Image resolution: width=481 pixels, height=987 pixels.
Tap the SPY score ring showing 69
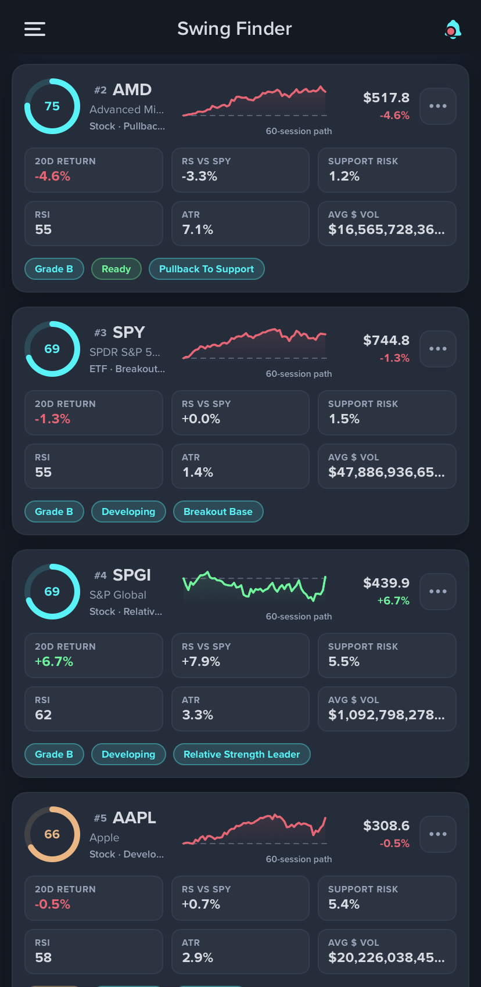[52, 349]
